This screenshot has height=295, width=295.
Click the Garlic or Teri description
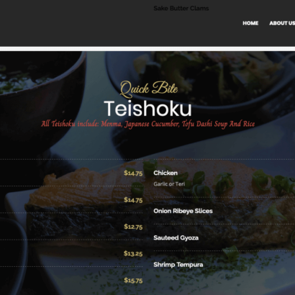(x=169, y=184)
